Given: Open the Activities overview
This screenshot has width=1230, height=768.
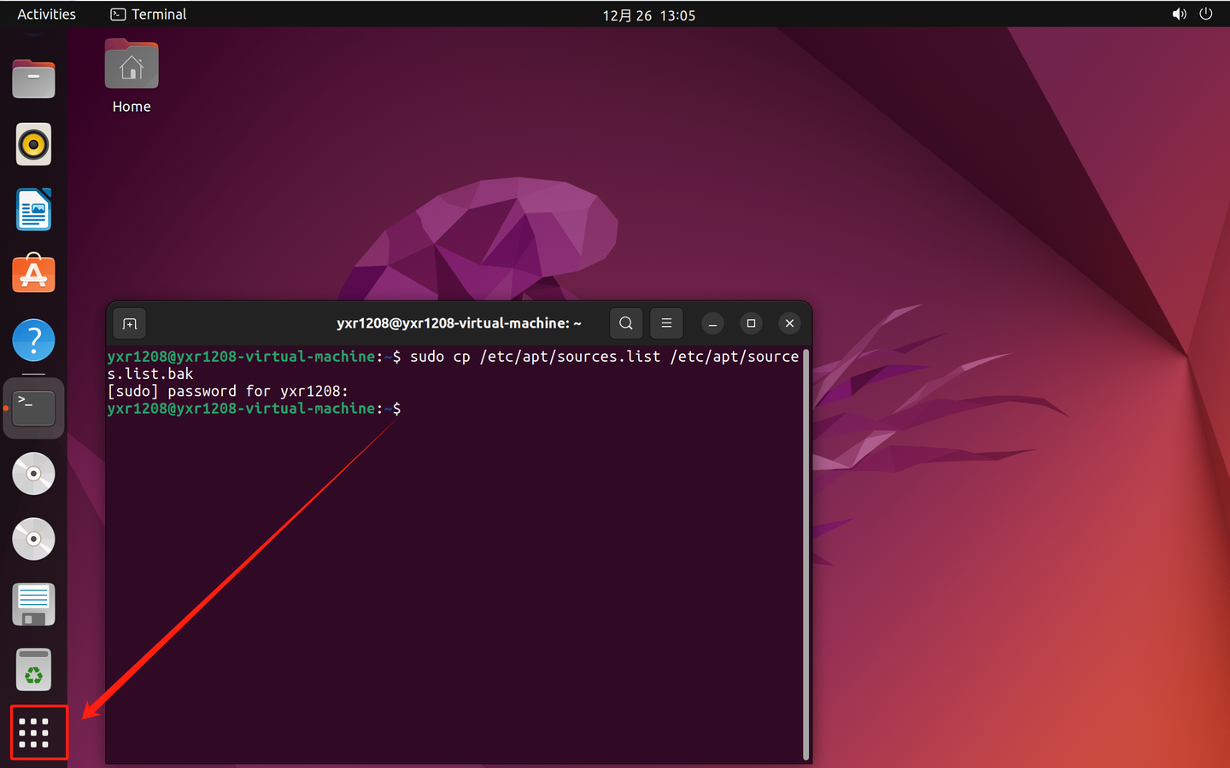Looking at the screenshot, I should [46, 14].
